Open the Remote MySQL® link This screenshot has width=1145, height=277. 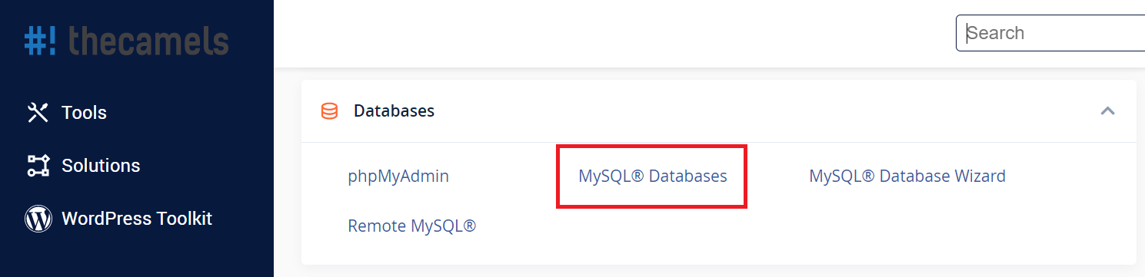click(x=412, y=226)
